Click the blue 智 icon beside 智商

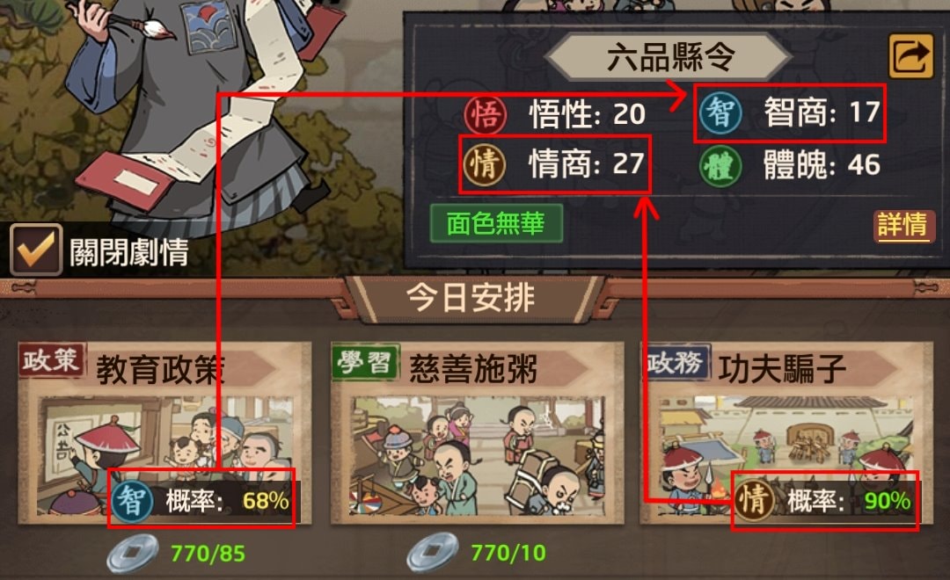720,112
